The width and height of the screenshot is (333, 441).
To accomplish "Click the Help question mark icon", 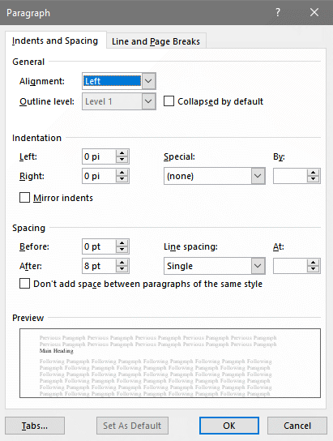I will click(x=278, y=12).
